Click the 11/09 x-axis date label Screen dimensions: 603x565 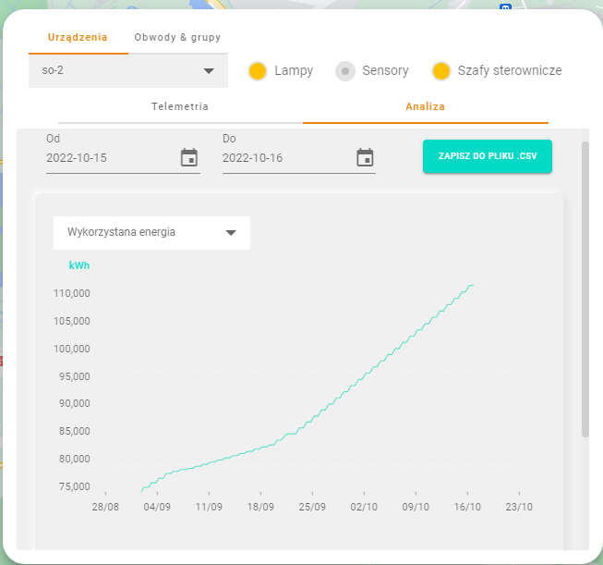[209, 507]
